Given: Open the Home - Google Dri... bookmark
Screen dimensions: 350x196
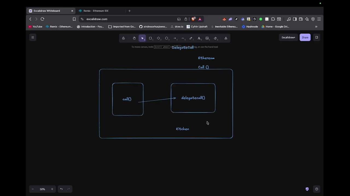Looking at the screenshot, I should click(275, 27).
